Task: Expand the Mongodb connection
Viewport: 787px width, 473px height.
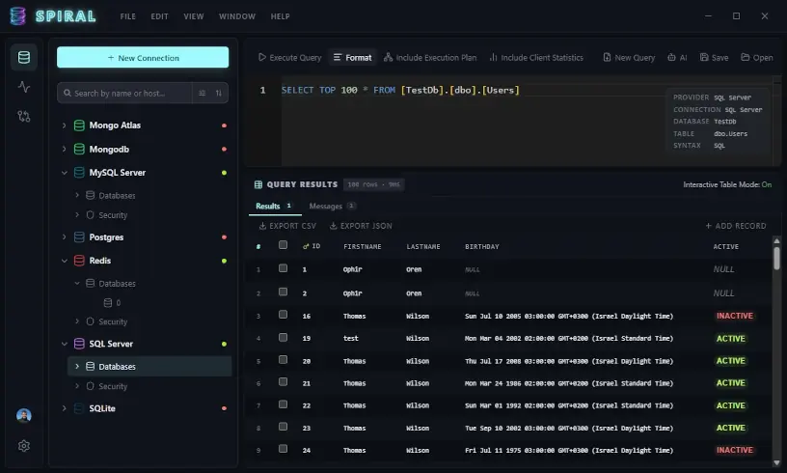Action: (x=64, y=149)
